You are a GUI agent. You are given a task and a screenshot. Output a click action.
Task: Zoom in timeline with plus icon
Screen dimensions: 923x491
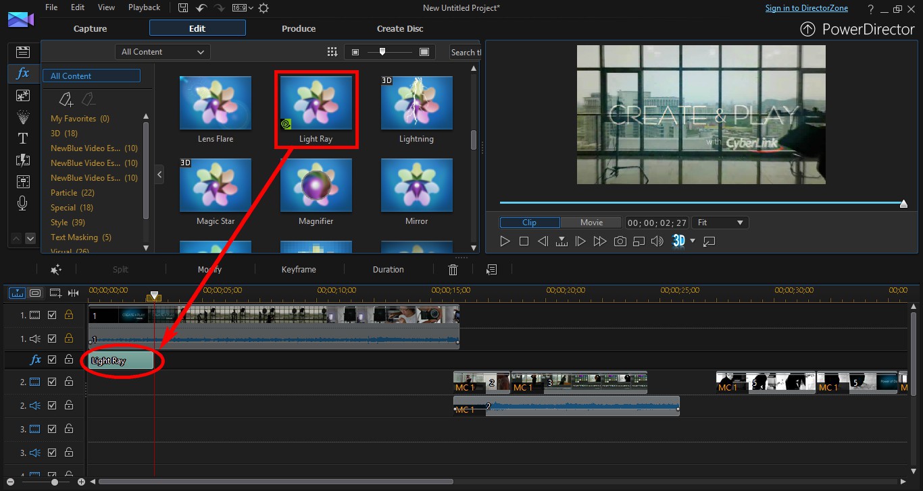(x=81, y=482)
